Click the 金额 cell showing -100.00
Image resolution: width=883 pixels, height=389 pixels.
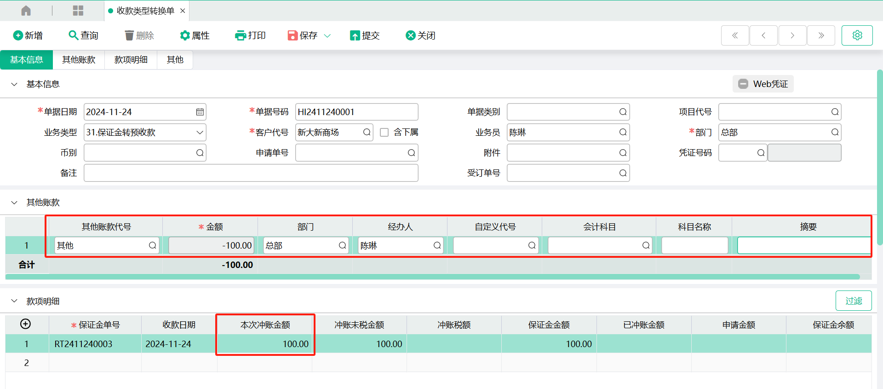212,245
